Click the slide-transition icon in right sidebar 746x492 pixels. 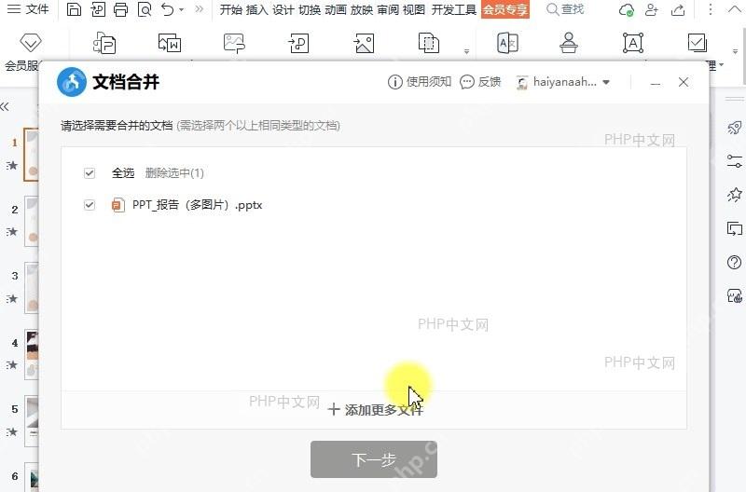pyautogui.click(x=735, y=228)
